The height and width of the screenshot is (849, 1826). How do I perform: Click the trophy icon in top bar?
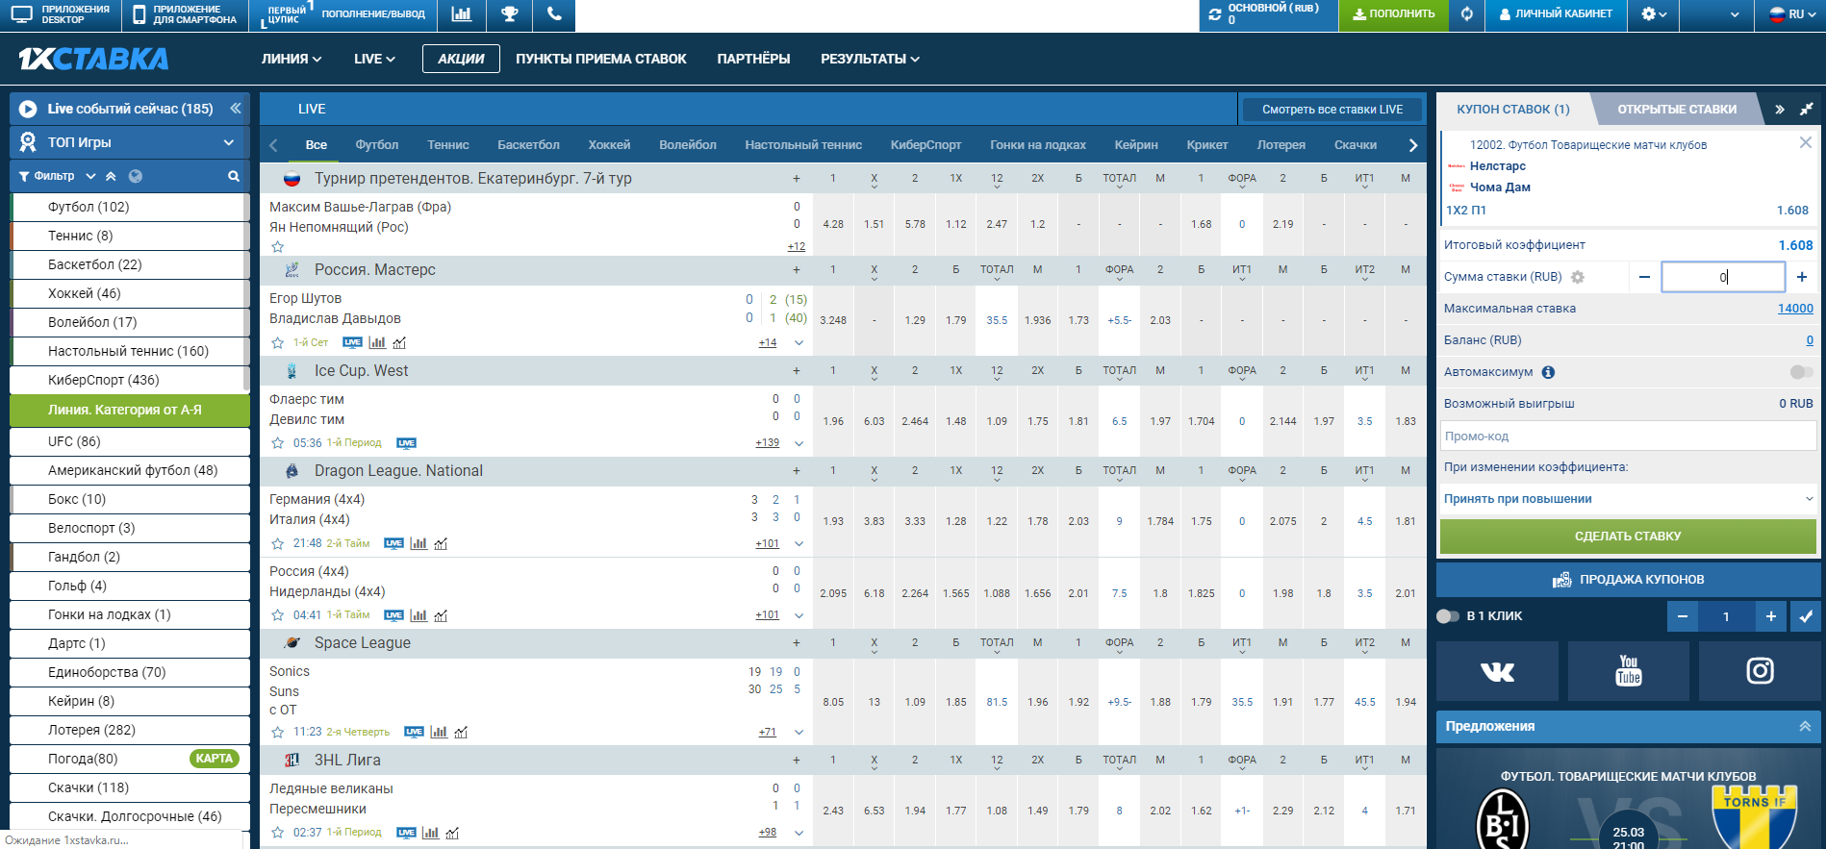pyautogui.click(x=509, y=14)
